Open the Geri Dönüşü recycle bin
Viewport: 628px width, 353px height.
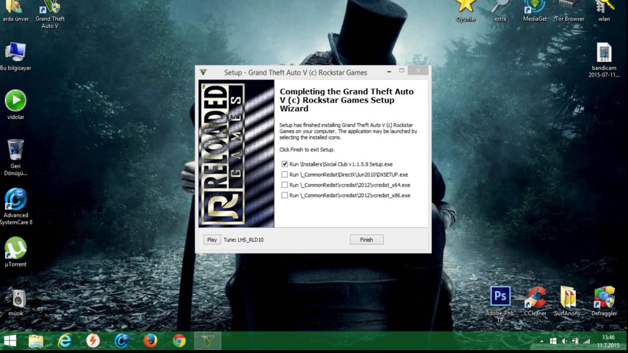pos(15,157)
